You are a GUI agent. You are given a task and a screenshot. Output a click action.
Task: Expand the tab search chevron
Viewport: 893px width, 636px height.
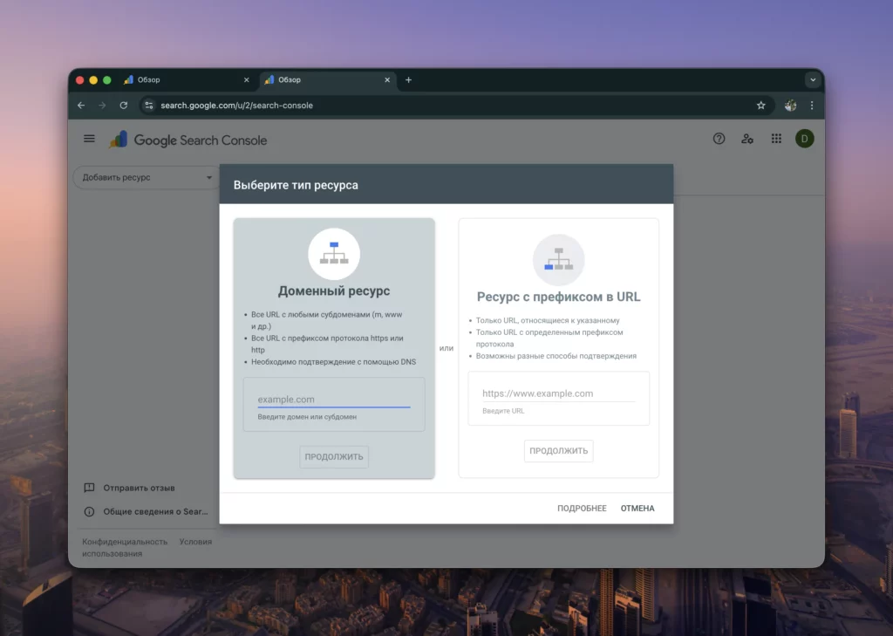click(x=813, y=79)
